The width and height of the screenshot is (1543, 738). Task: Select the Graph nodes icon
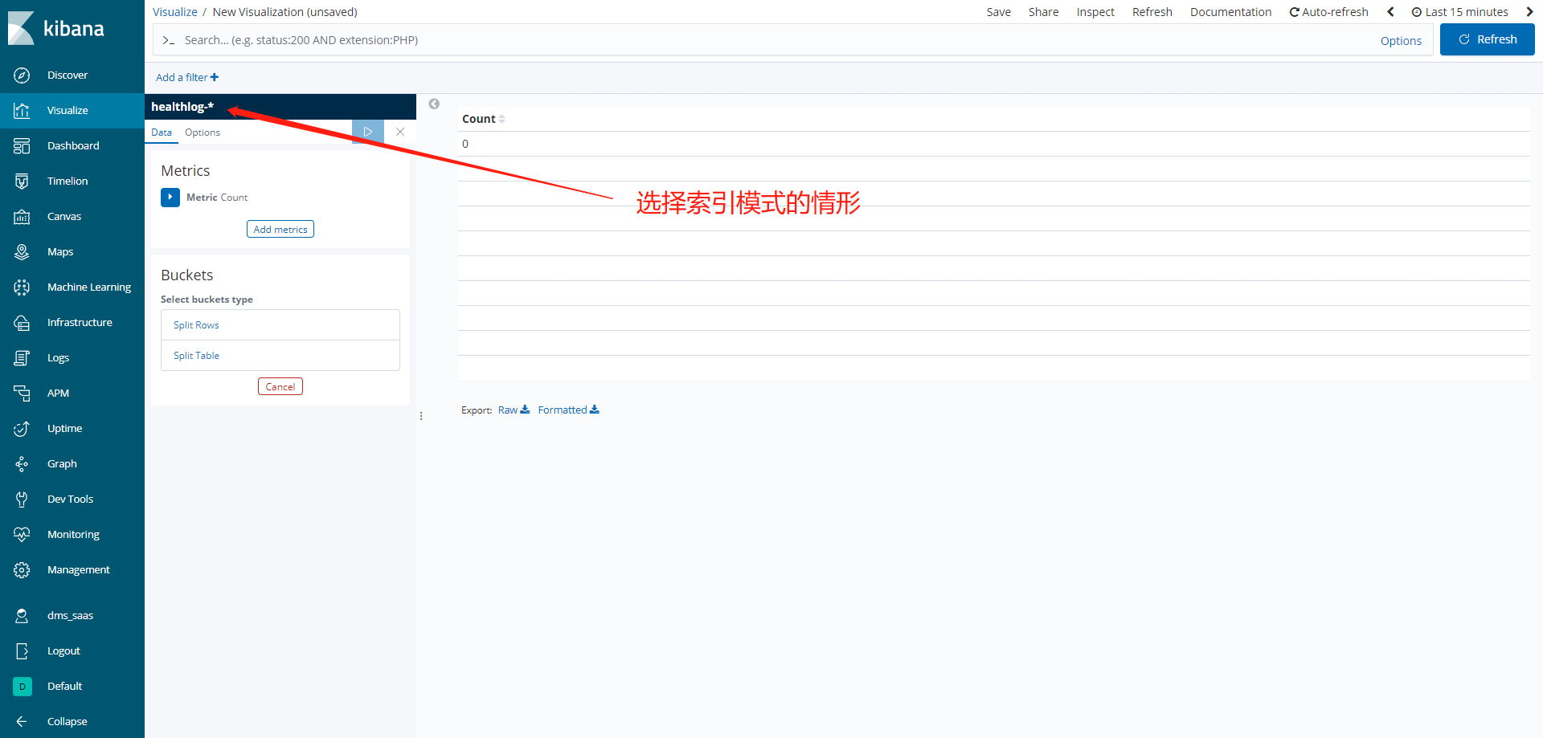[x=22, y=464]
